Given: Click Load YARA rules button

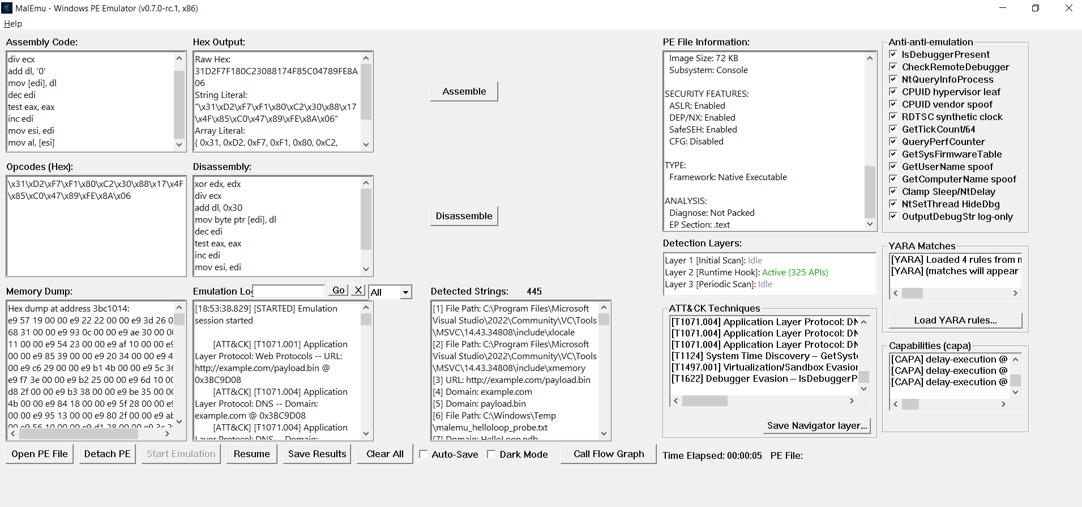Looking at the screenshot, I should (956, 320).
